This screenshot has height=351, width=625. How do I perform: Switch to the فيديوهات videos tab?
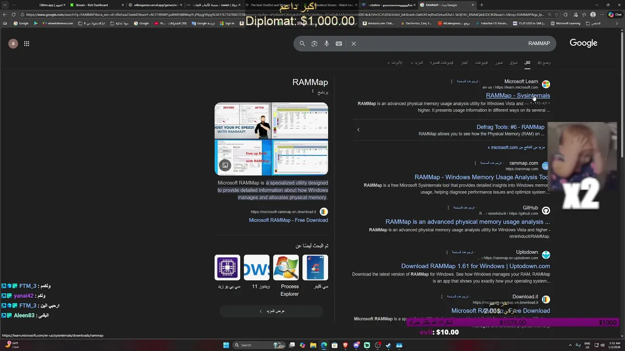481,62
